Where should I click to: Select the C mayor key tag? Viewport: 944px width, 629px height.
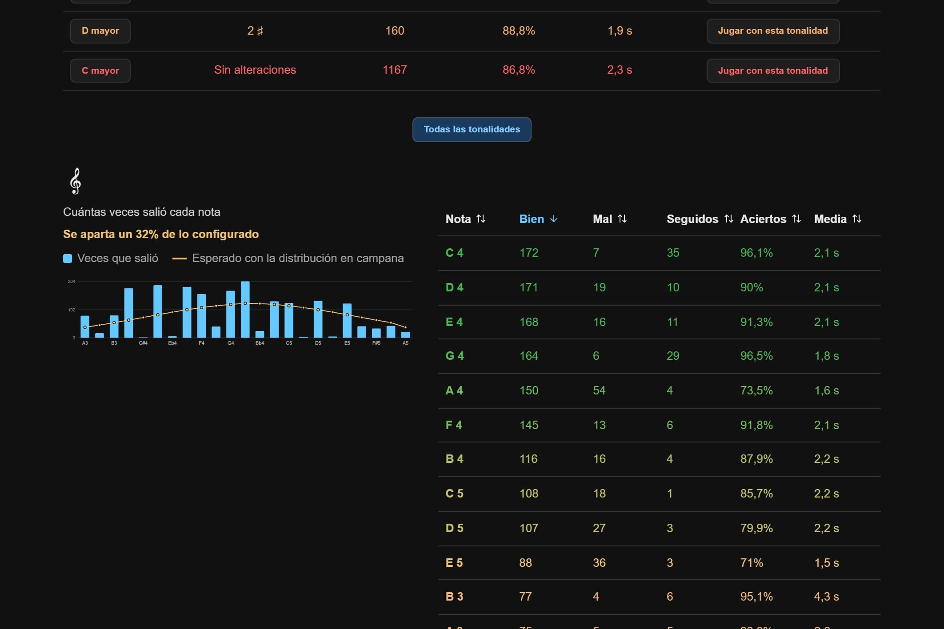coord(100,71)
